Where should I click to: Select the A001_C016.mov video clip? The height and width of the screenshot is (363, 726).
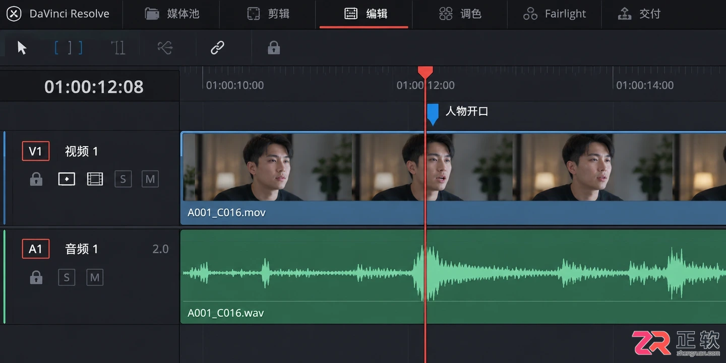(x=453, y=178)
